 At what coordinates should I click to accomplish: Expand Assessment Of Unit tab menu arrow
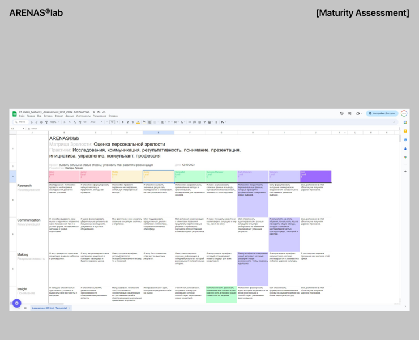pos(70,308)
